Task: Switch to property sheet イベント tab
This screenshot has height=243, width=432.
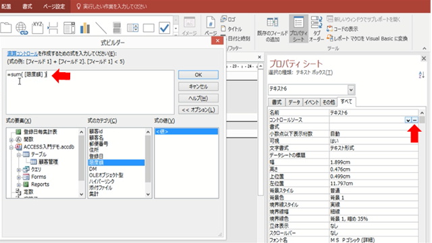Action: click(x=312, y=102)
